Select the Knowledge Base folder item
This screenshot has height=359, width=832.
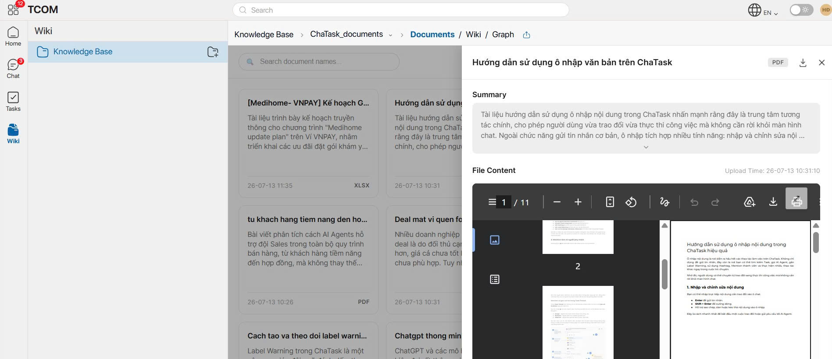[128, 52]
